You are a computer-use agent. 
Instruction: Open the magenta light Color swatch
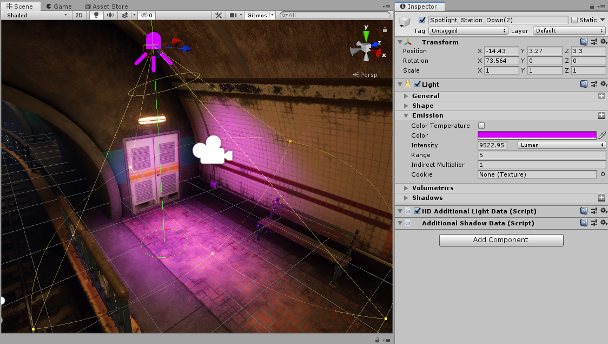tap(537, 135)
